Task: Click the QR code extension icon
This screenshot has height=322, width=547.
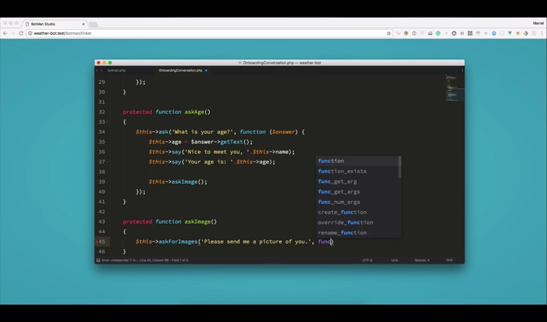Action: tap(470, 33)
